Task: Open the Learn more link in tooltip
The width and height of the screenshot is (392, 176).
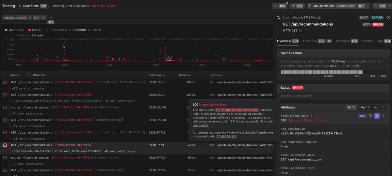Action: (200, 125)
